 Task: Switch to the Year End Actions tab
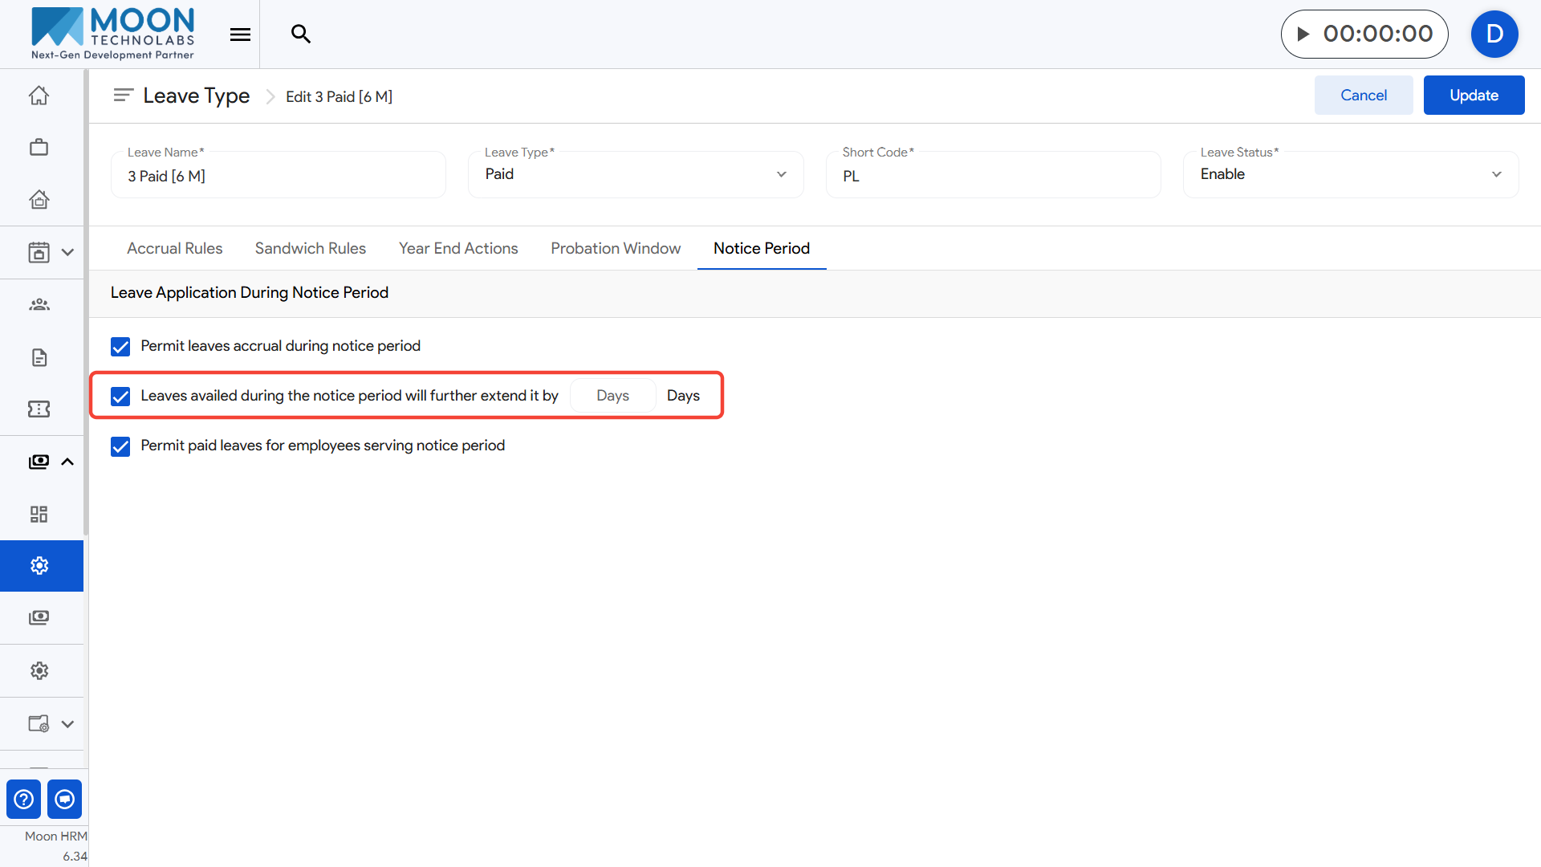pyautogui.click(x=458, y=248)
